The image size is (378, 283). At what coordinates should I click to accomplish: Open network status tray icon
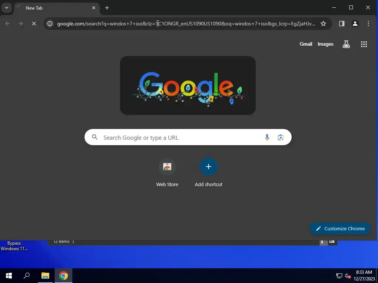coord(339,276)
